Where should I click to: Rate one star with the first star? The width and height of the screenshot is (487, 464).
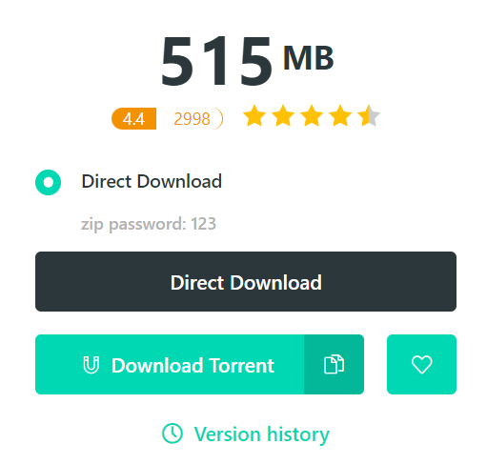coord(254,116)
